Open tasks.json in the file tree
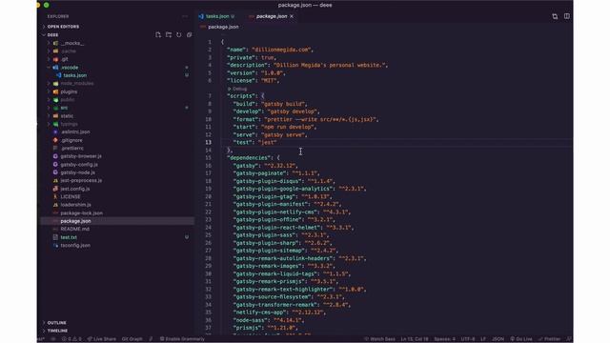Viewport: 610px width, 343px height. (74, 75)
